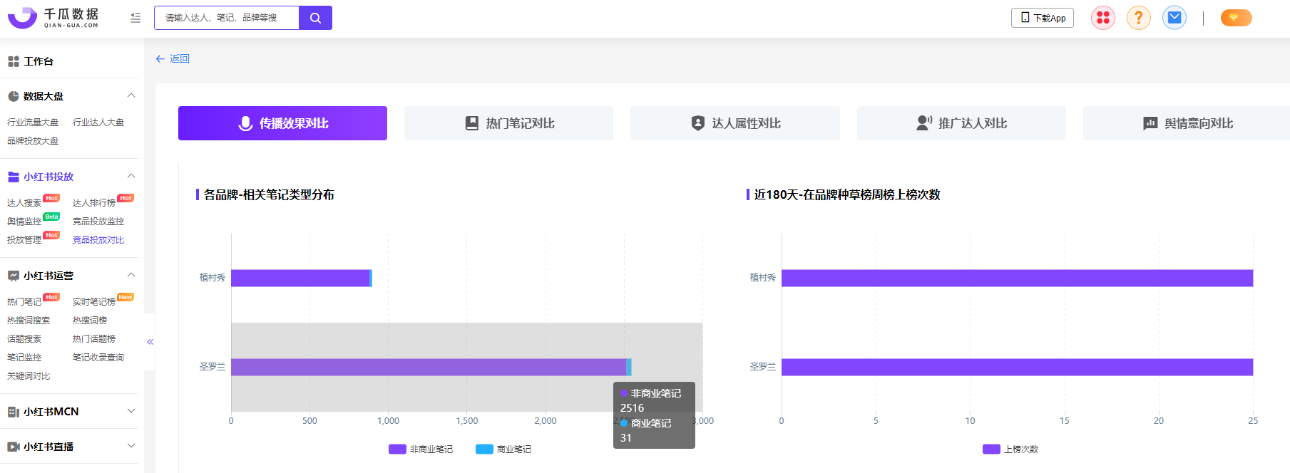Open 舆情监控 in the sidebar
The width and height of the screenshot is (1290, 473).
24,222
